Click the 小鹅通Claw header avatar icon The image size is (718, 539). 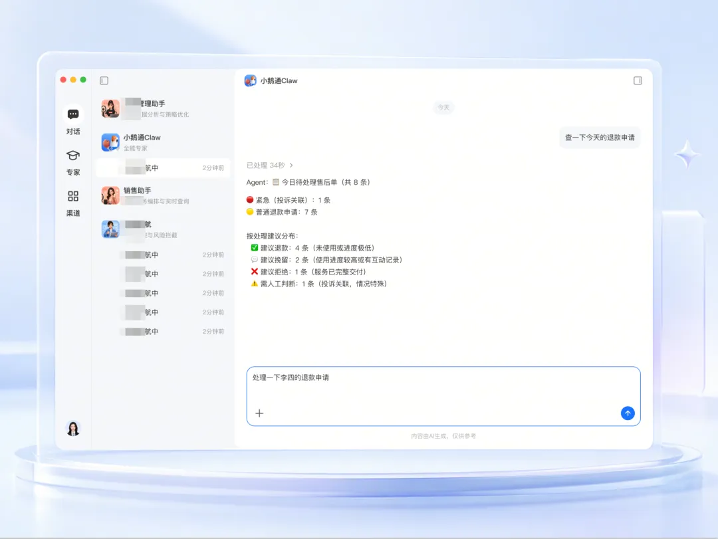[250, 80]
